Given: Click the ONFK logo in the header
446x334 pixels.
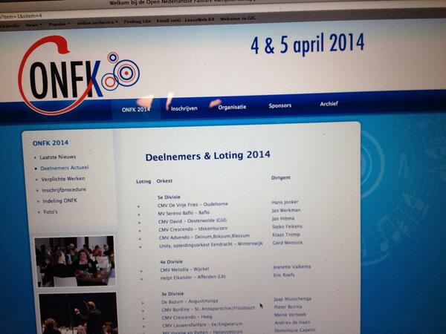Looking at the screenshot, I should pos(79,75).
